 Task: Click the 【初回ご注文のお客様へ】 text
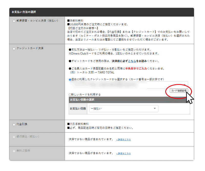tap(83, 28)
